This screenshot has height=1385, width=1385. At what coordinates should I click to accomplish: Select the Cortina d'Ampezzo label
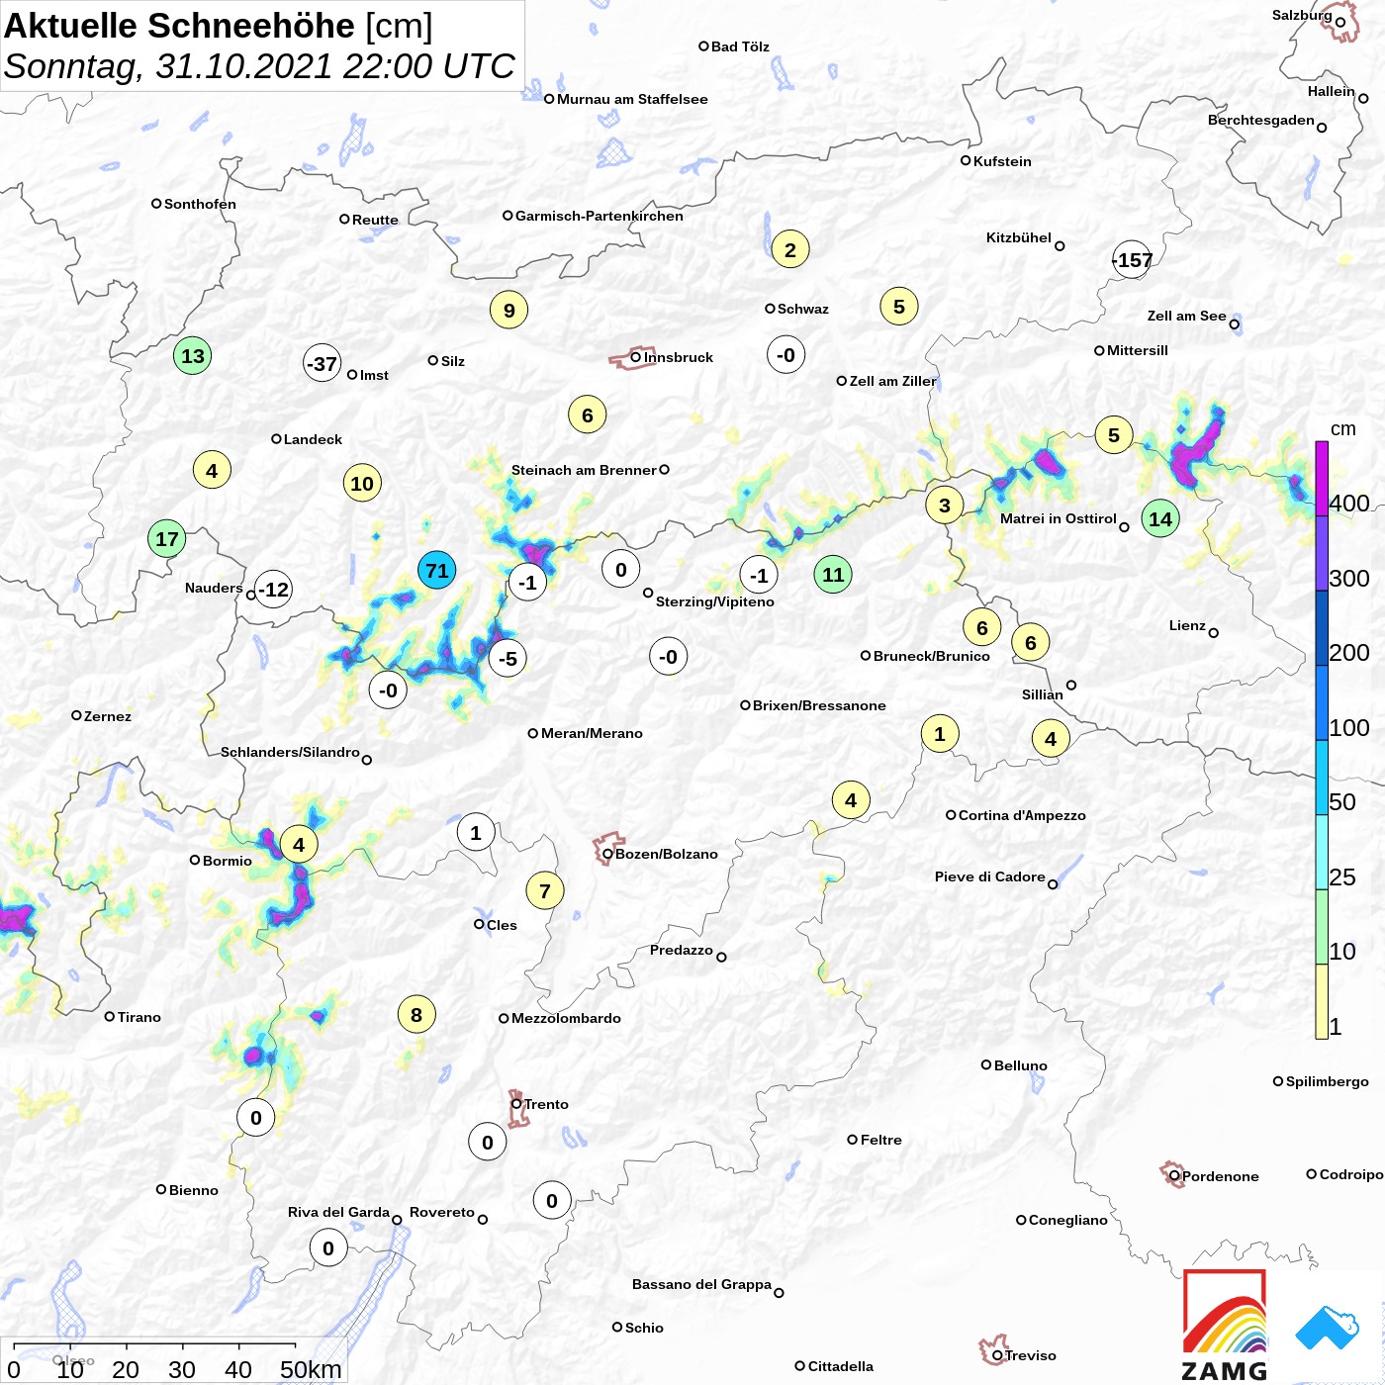(x=1022, y=815)
